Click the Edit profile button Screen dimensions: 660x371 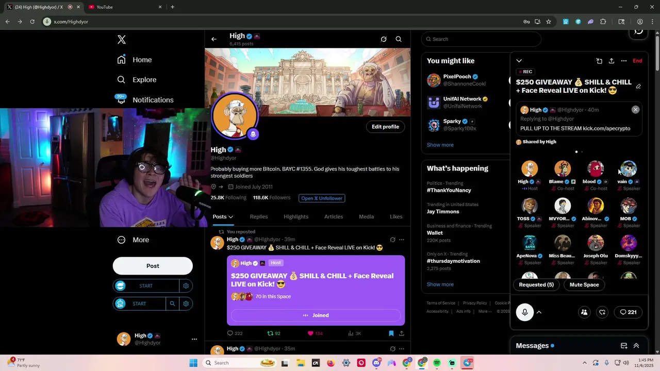(x=385, y=127)
